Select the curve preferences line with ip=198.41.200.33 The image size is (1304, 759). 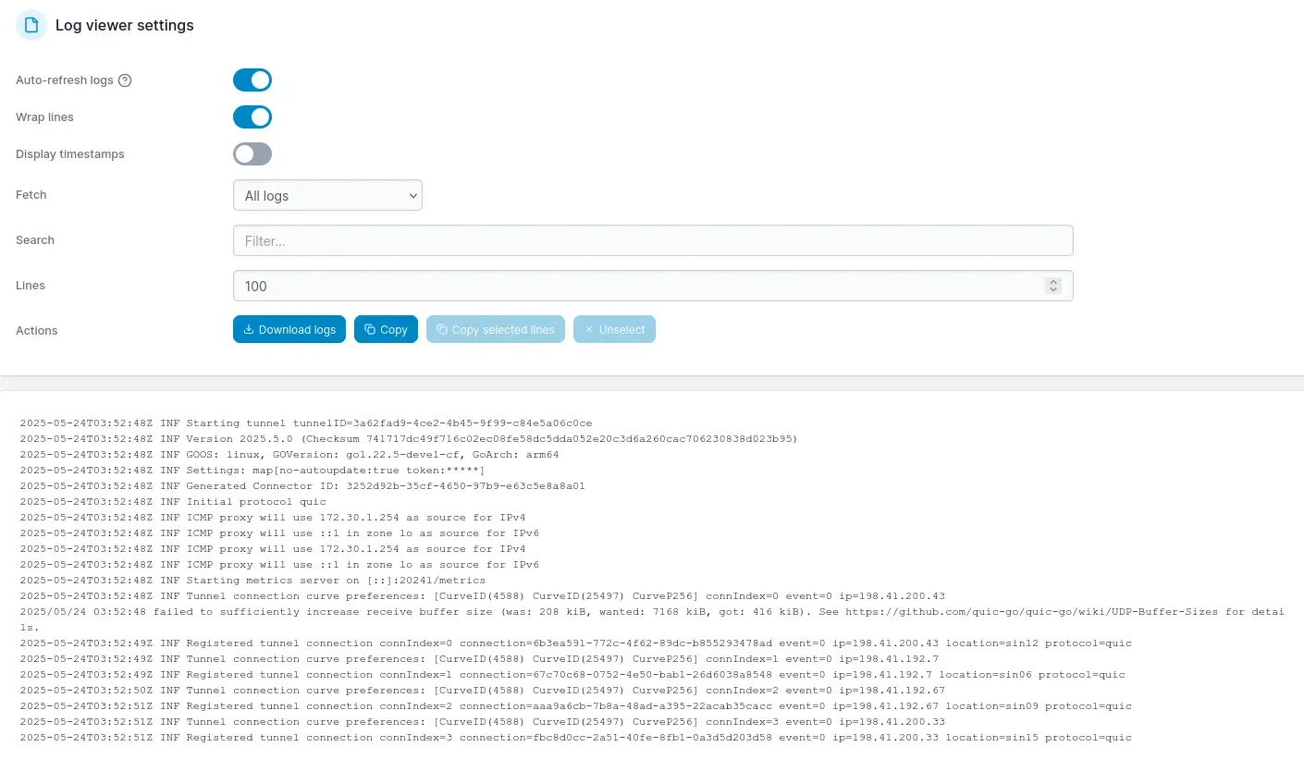pos(482,722)
